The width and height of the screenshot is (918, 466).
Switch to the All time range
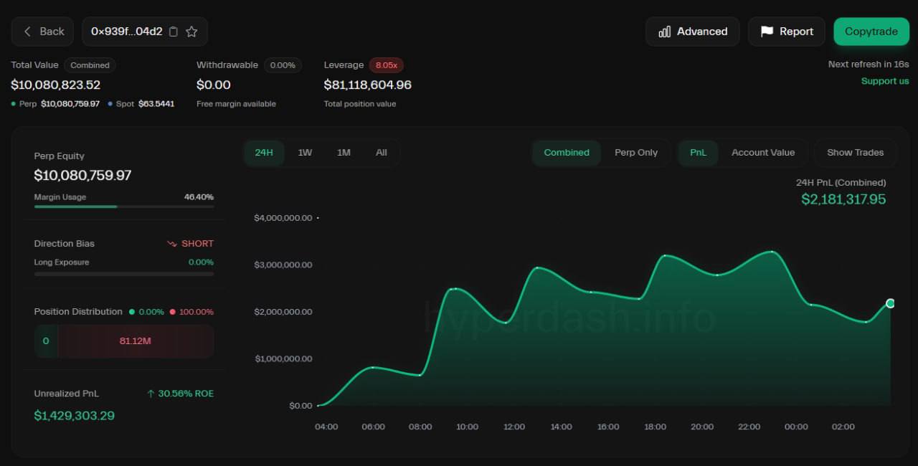381,153
